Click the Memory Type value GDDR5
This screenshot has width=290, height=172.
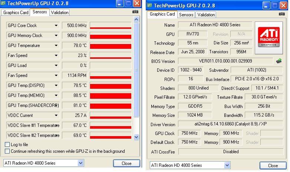(195, 106)
